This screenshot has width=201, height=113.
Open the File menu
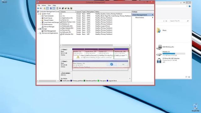(39, 5)
